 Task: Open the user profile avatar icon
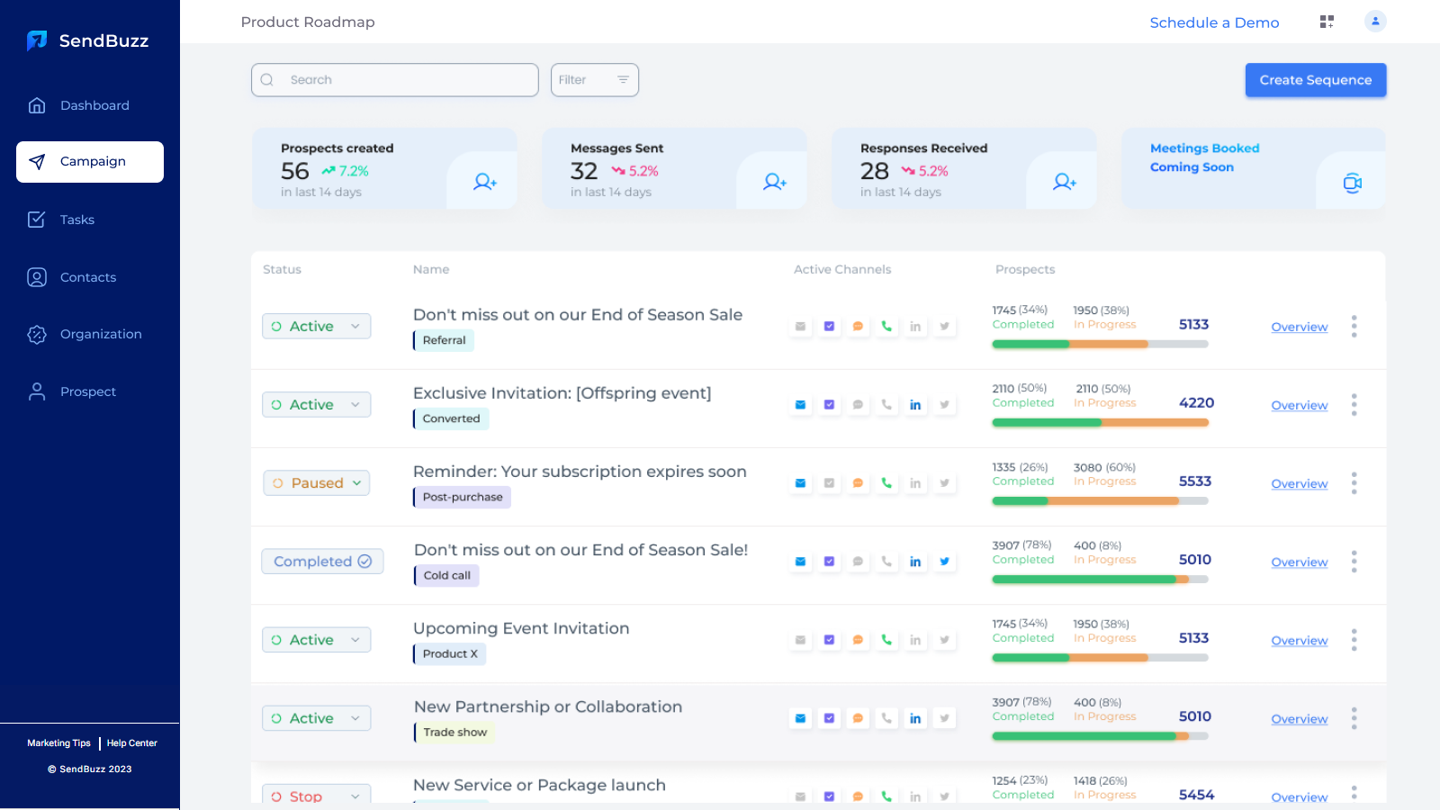click(x=1375, y=22)
